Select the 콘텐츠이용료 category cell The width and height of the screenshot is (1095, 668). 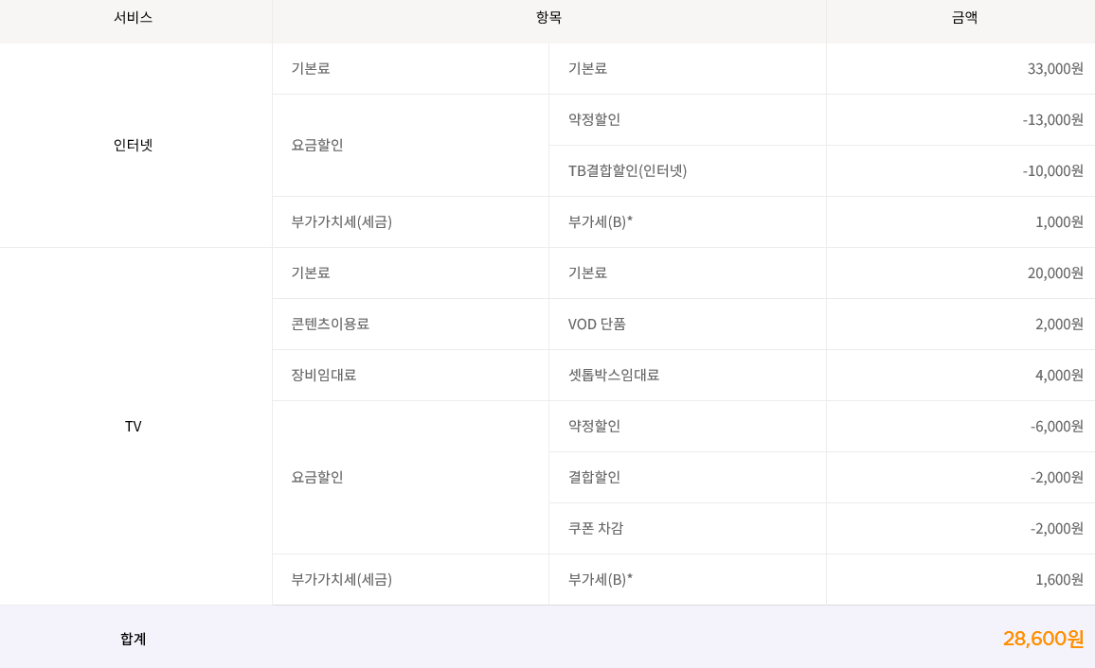point(330,324)
